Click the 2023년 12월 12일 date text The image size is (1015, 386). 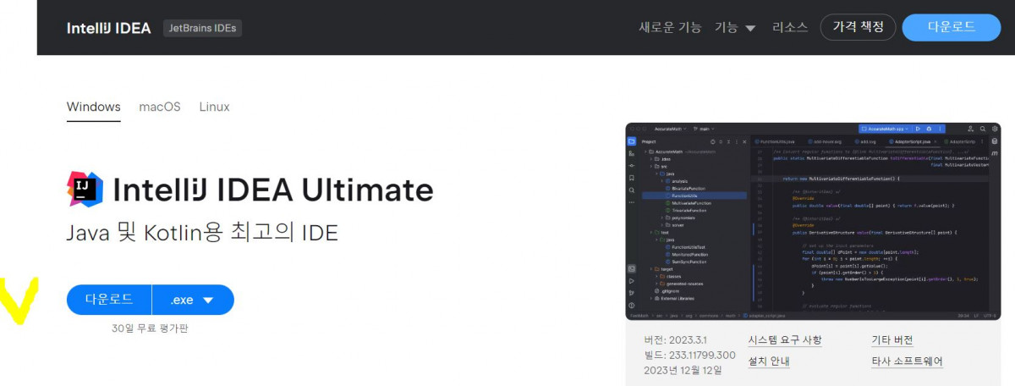(x=683, y=370)
